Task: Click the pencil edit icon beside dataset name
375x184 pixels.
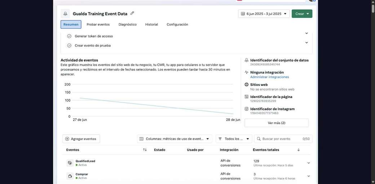Action: tap(132, 13)
